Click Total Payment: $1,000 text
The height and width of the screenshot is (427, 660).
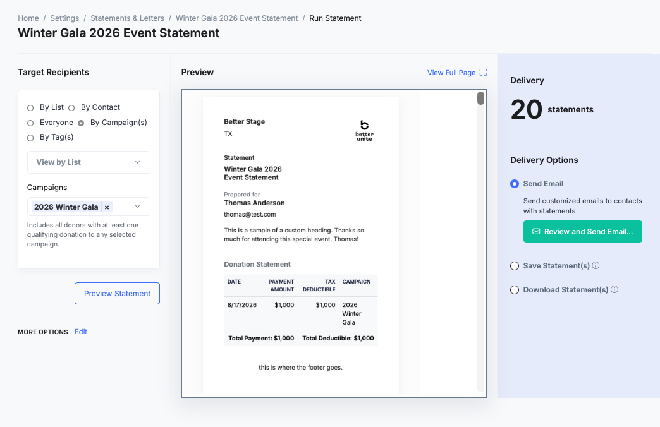(x=261, y=338)
